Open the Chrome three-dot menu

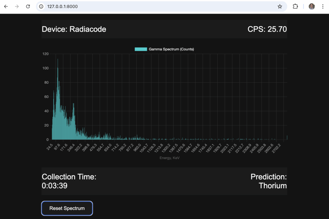tap(323, 6)
